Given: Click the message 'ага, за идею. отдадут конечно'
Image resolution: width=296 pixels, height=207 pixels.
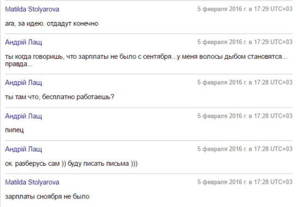Looking at the screenshot, I should pyautogui.click(x=52, y=23).
